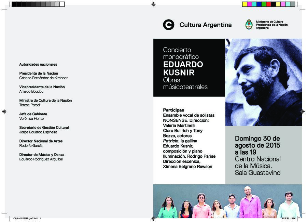The height and width of the screenshot is (223, 307).
Task: Click 'Obras músicoteatrales' text
Action: pos(185,83)
